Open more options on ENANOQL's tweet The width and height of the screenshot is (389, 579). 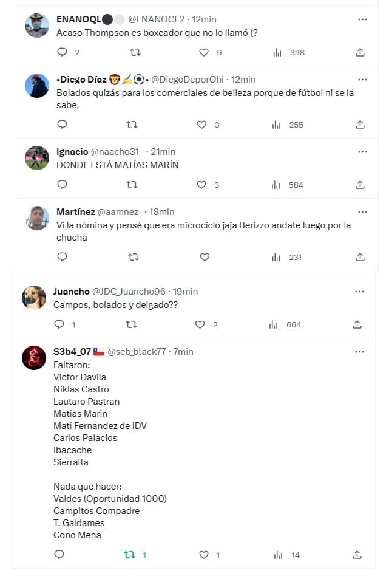[362, 19]
